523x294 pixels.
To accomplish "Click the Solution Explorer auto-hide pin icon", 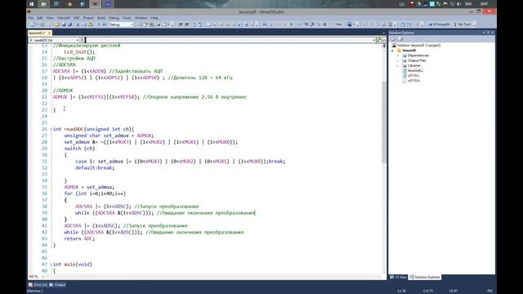I will (489, 33).
